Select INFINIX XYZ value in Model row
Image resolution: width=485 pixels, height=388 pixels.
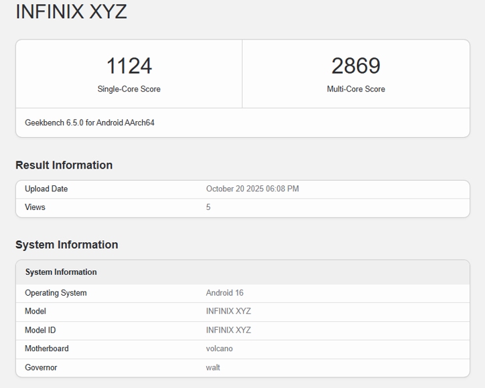228,311
